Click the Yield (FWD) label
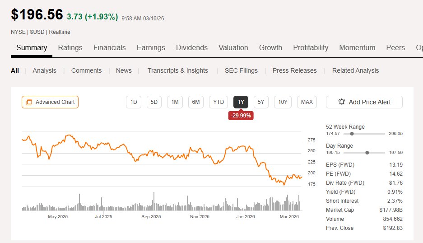This screenshot has width=423, height=243. (x=341, y=192)
